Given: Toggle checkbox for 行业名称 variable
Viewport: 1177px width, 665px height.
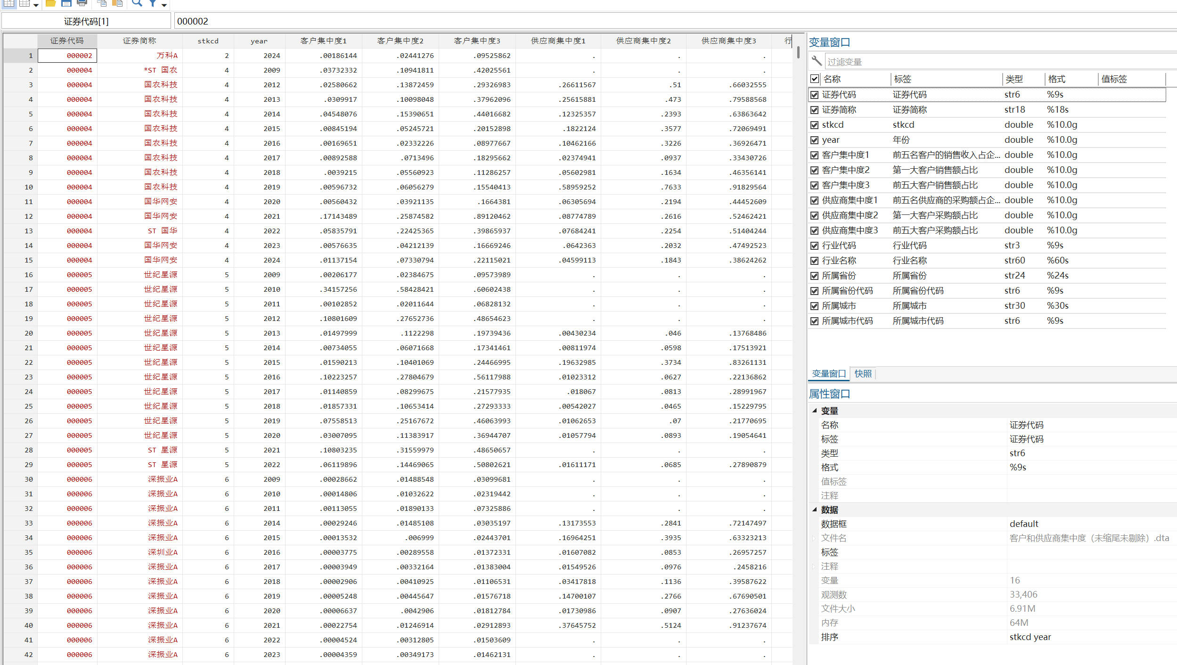Looking at the screenshot, I should (x=814, y=261).
